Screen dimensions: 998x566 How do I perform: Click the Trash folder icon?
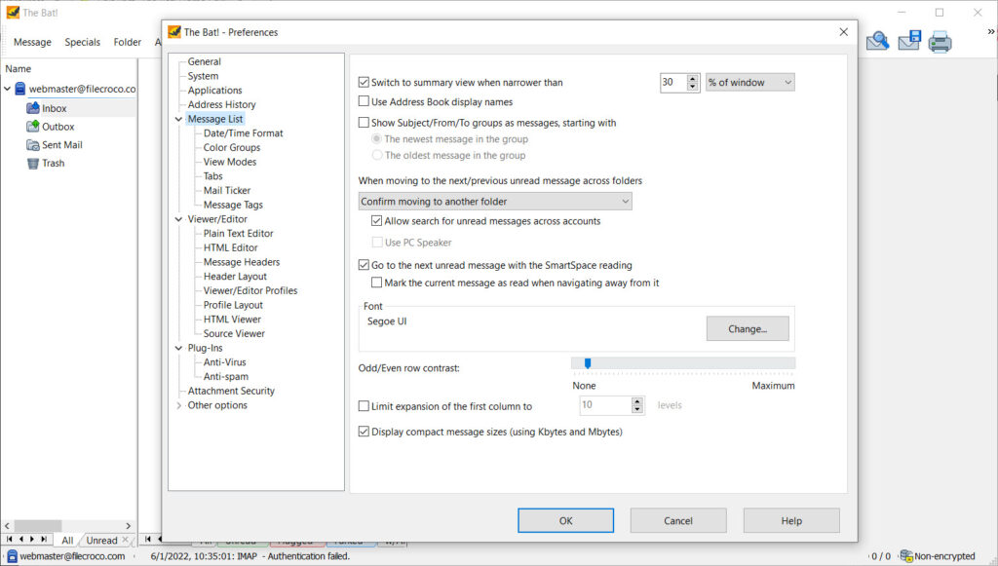tap(33, 164)
